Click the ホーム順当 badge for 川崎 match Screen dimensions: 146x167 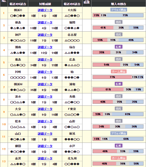click(x=119, y=71)
